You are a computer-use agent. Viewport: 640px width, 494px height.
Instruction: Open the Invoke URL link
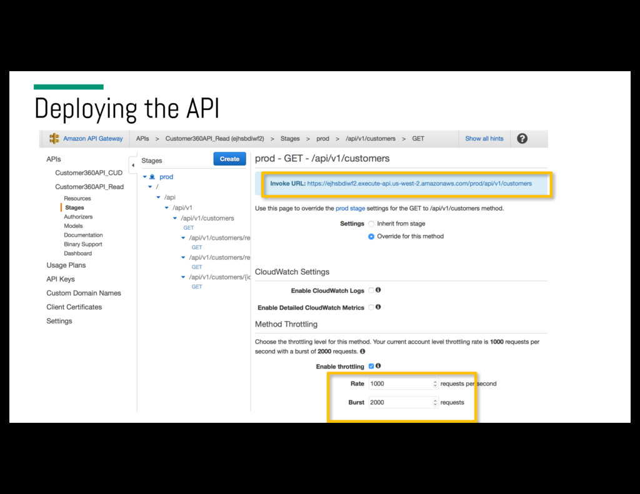click(x=419, y=184)
